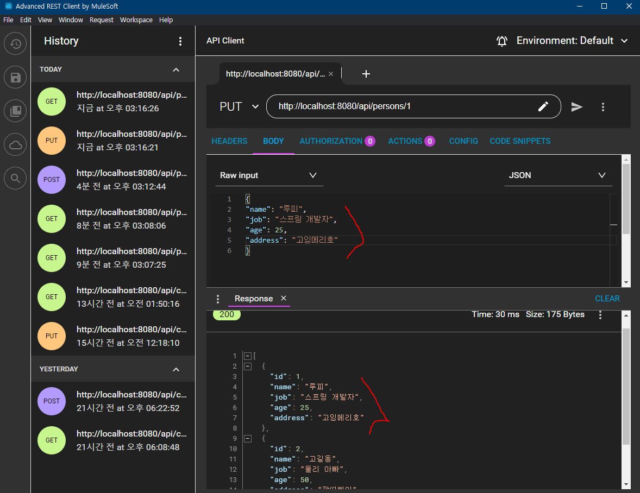Screen dimensions: 640x493
Task: Click the CLEAR response button
Action: [x=607, y=299]
